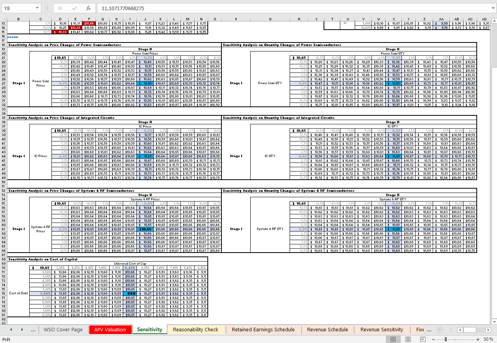Click the green ellipsis after the Fixe tab

tap(429, 330)
